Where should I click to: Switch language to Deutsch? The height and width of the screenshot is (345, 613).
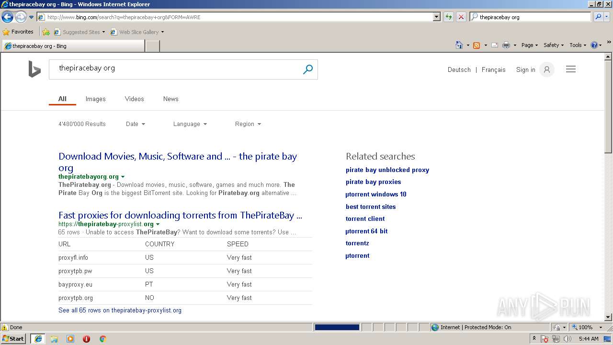(x=459, y=69)
